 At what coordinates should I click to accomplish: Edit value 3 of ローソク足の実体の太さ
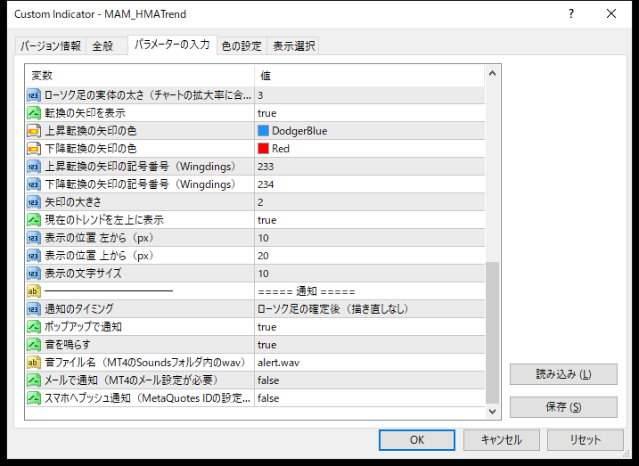pyautogui.click(x=369, y=95)
